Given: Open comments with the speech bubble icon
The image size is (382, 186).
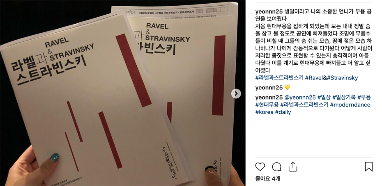Looking at the screenshot, I should (x=276, y=167).
